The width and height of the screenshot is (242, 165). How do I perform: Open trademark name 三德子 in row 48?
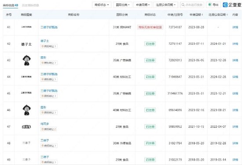coord(44,140)
